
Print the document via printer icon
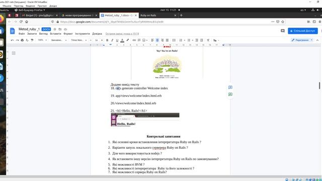tap(22, 40)
